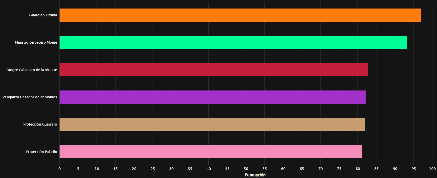437x178 pixels.
Task: Click the 40 tick label on the axis
Action: pyautogui.click(x=209, y=169)
